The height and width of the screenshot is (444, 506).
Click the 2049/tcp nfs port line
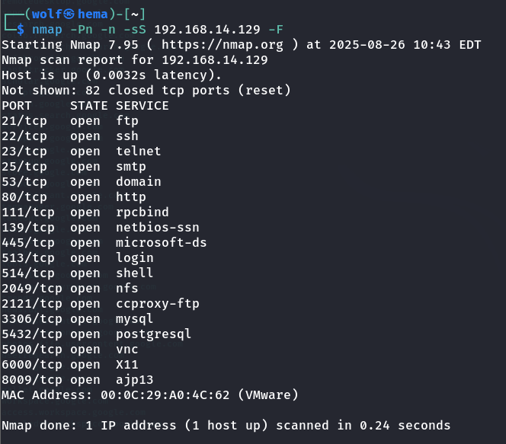[70, 289]
